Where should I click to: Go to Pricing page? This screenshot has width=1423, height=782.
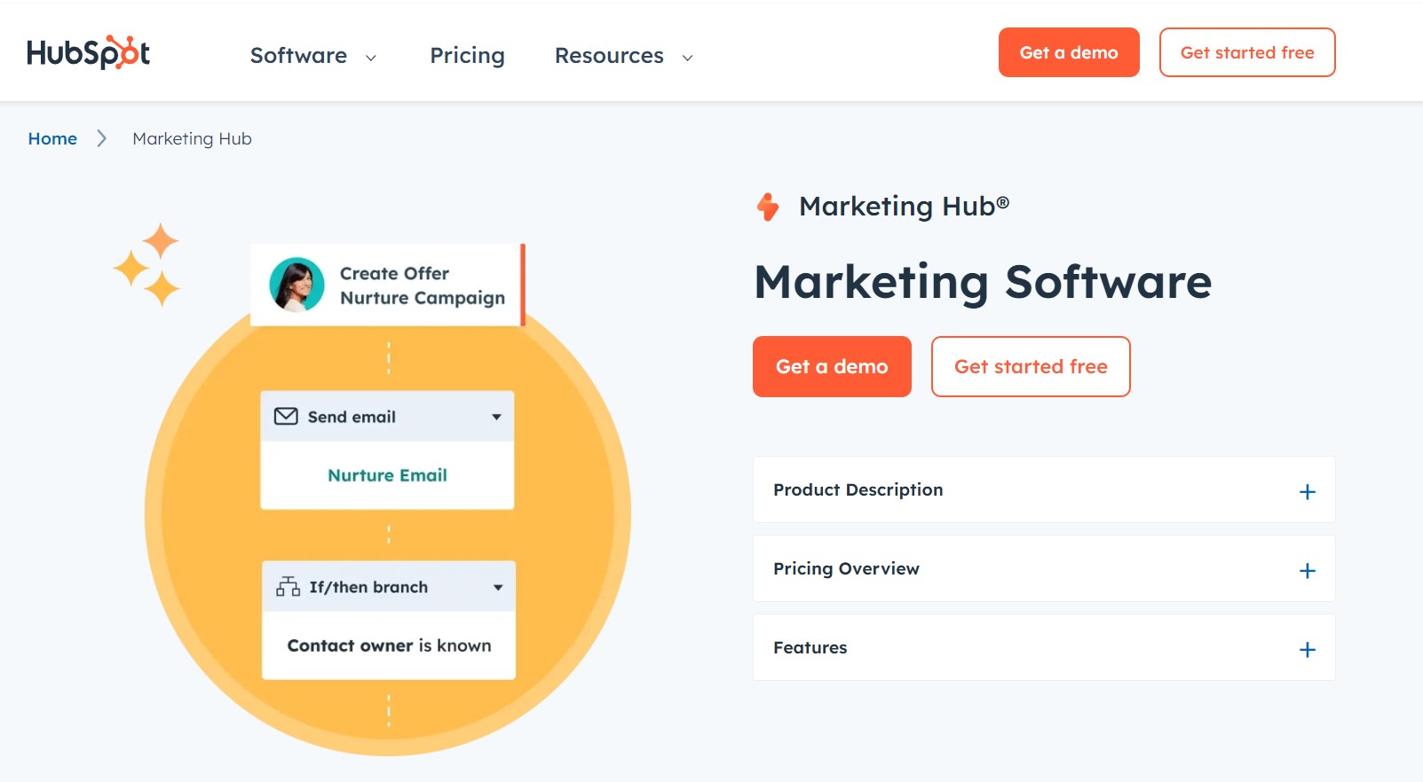[x=467, y=55]
